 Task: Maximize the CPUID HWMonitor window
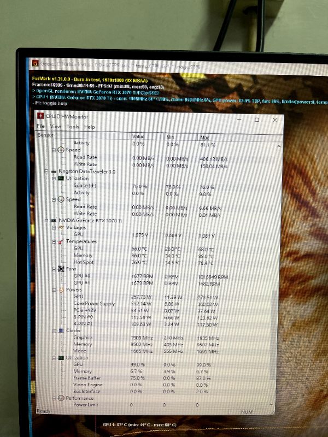click(x=257, y=120)
